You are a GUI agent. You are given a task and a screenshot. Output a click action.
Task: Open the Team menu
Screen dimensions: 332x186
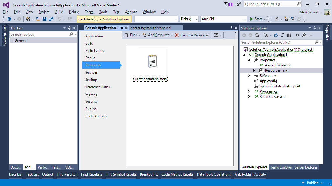(x=89, y=12)
